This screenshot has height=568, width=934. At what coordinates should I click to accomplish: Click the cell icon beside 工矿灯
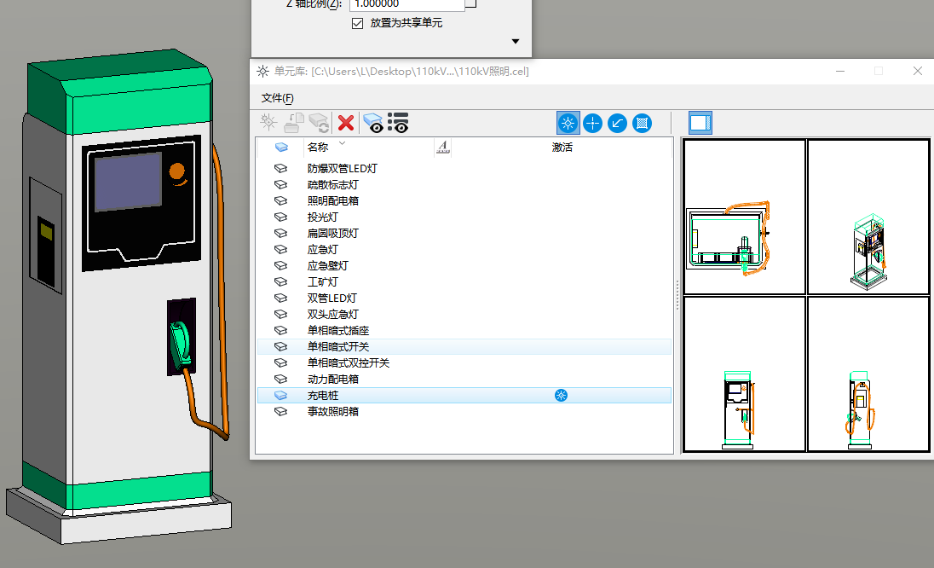click(280, 281)
